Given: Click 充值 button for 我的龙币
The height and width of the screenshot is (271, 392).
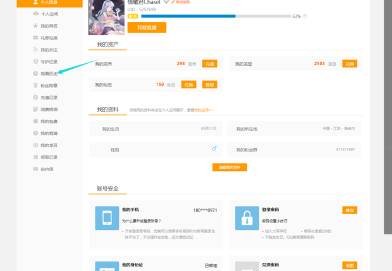Looking at the screenshot, I should pos(209,64).
